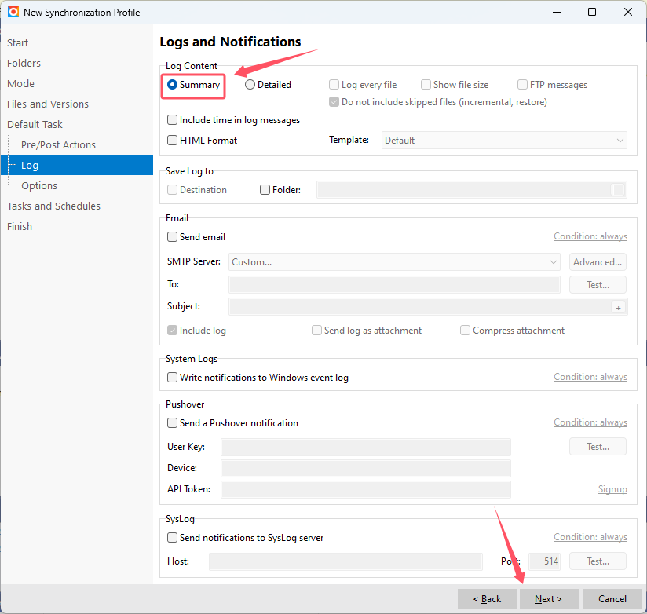Click the app icon in title bar
This screenshot has width=647, height=614.
[13, 12]
